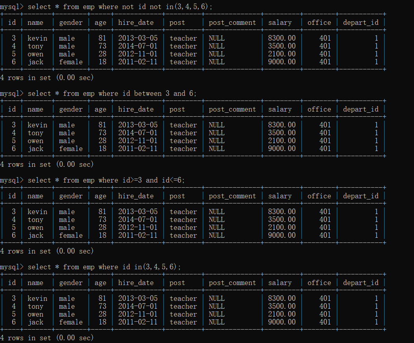
Task: Click "age" header in the last result table
Action: click(100, 283)
